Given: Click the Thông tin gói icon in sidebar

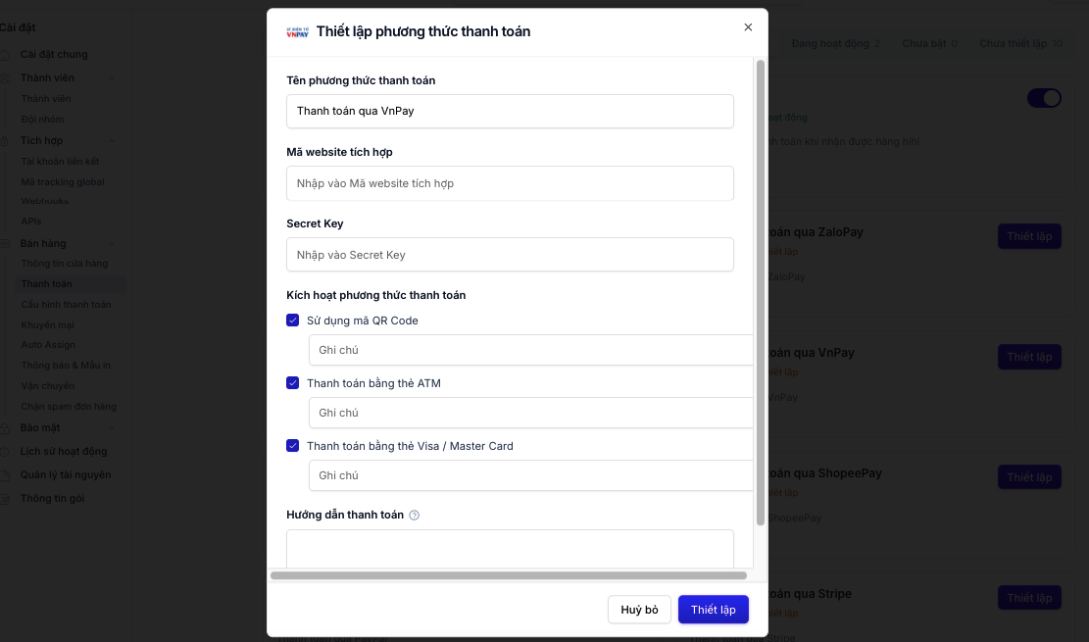Looking at the screenshot, I should click(5, 499).
